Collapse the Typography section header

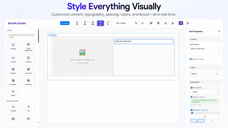pyautogui.click(x=205, y=82)
